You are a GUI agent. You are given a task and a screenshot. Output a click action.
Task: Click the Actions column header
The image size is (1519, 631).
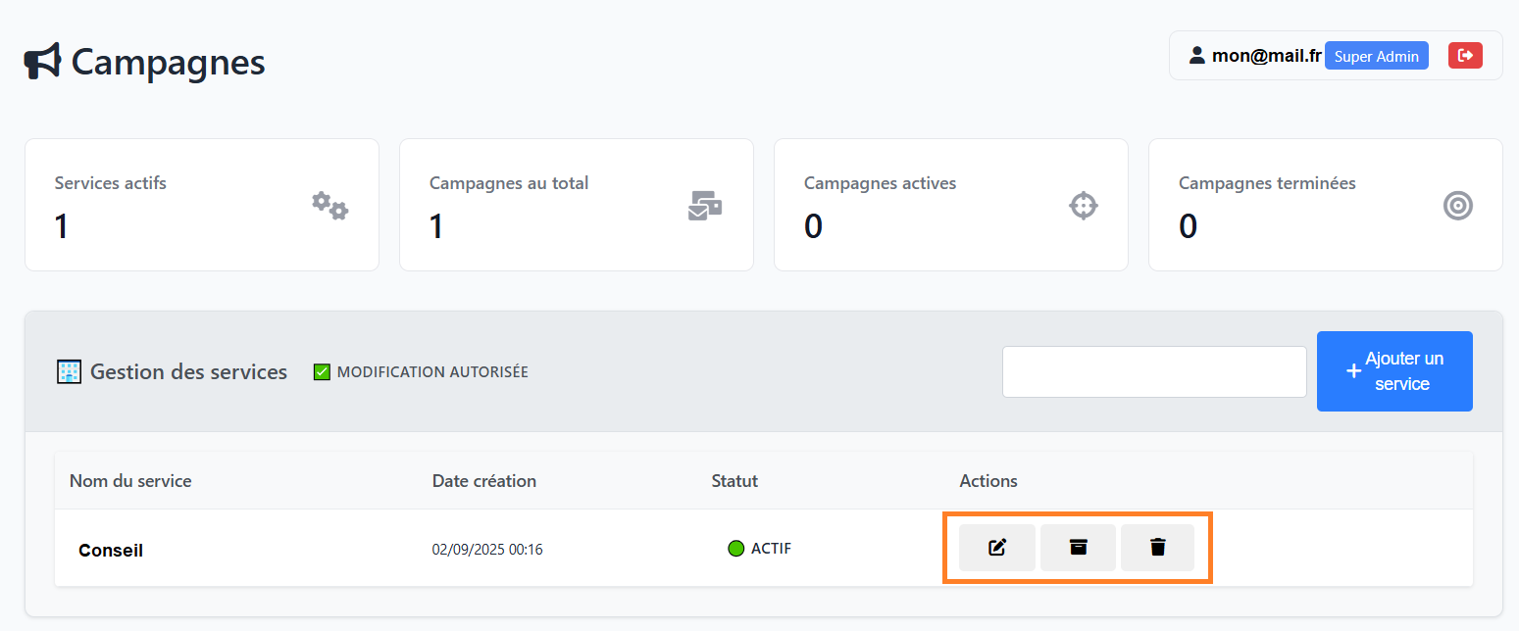[x=988, y=481]
